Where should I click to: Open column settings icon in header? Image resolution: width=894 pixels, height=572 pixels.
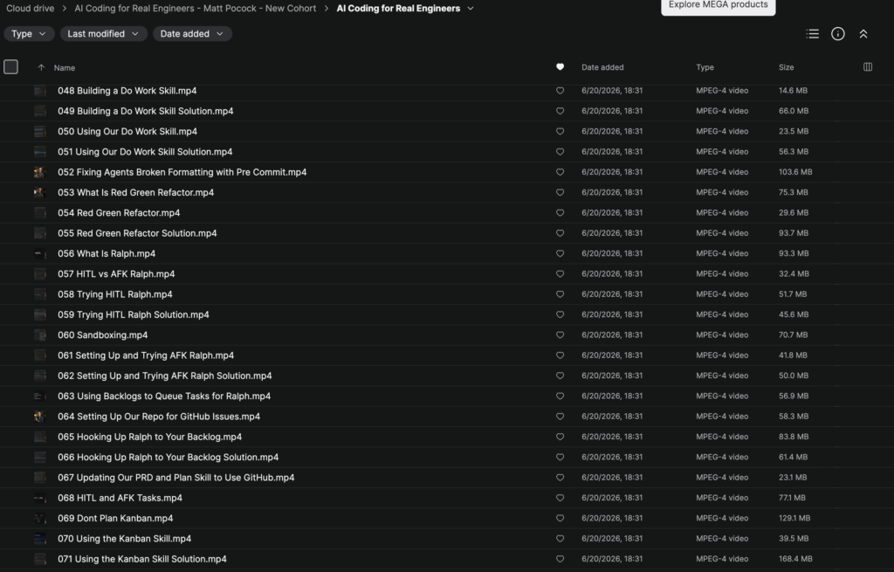point(867,66)
